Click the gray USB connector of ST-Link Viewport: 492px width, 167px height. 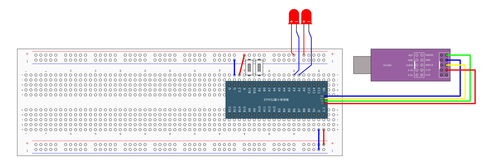362,65
